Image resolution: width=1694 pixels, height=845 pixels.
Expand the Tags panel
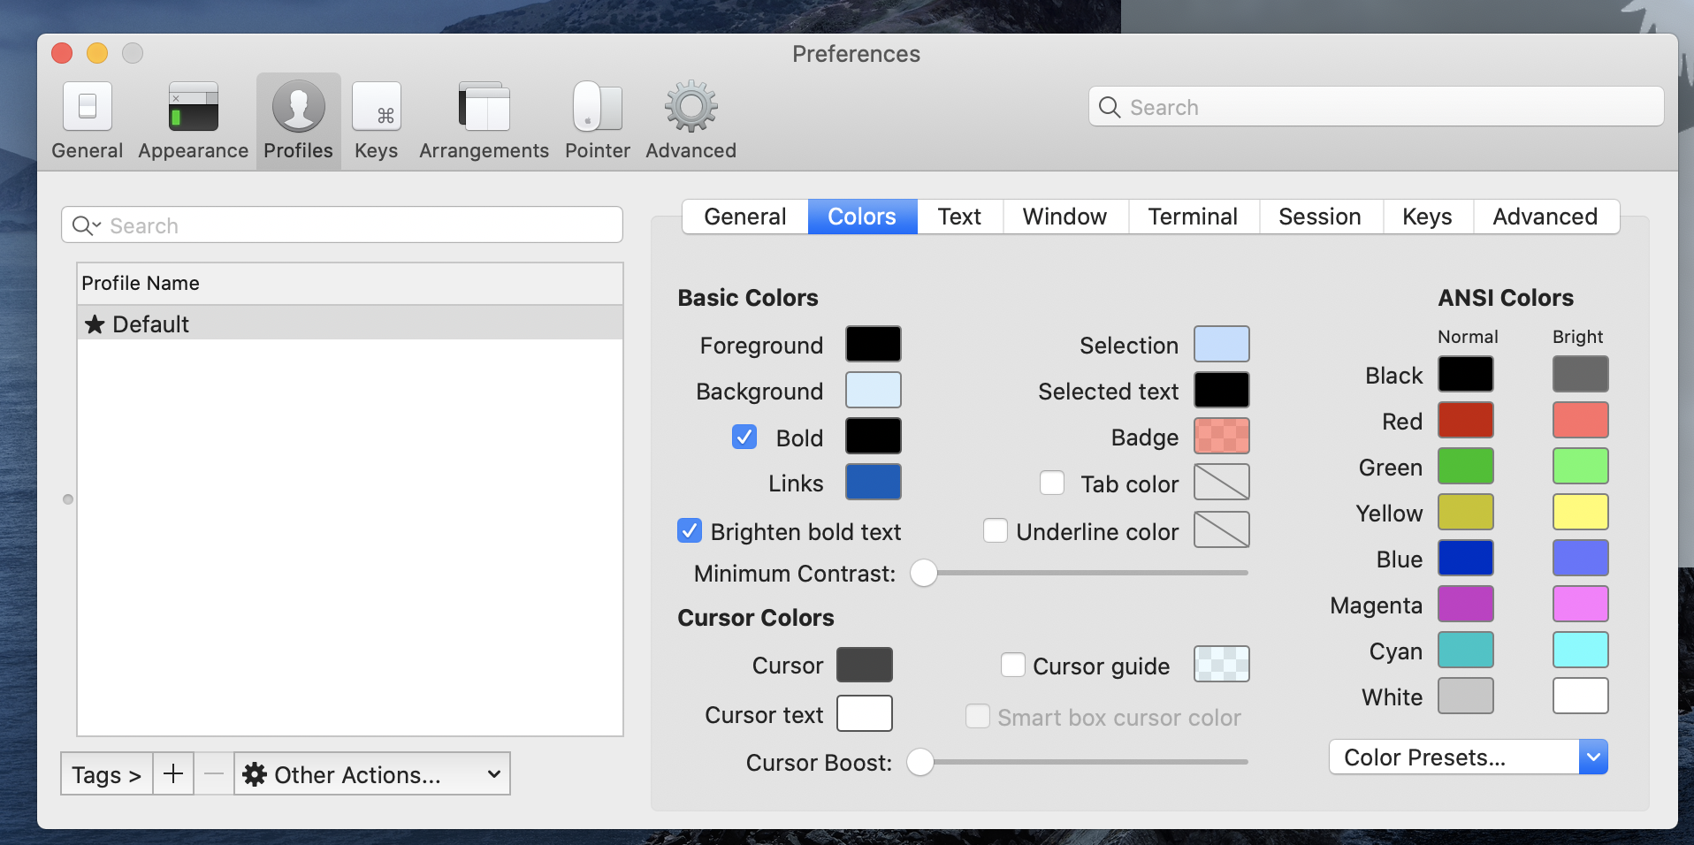(106, 774)
